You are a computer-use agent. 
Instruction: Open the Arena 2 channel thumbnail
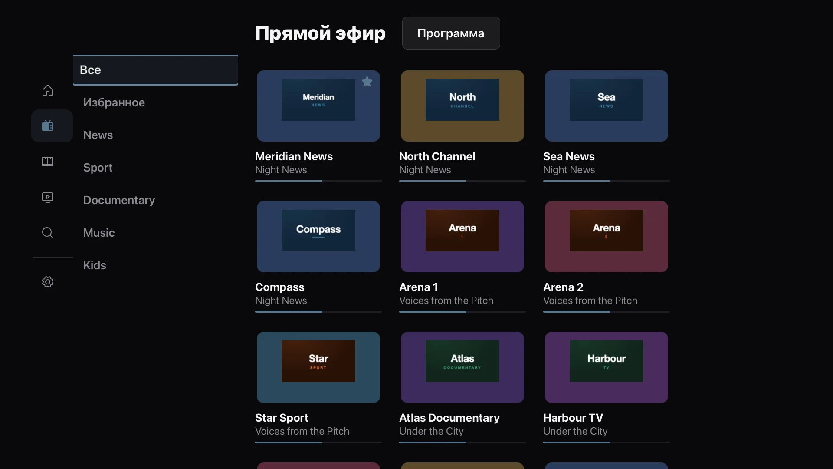click(x=607, y=237)
